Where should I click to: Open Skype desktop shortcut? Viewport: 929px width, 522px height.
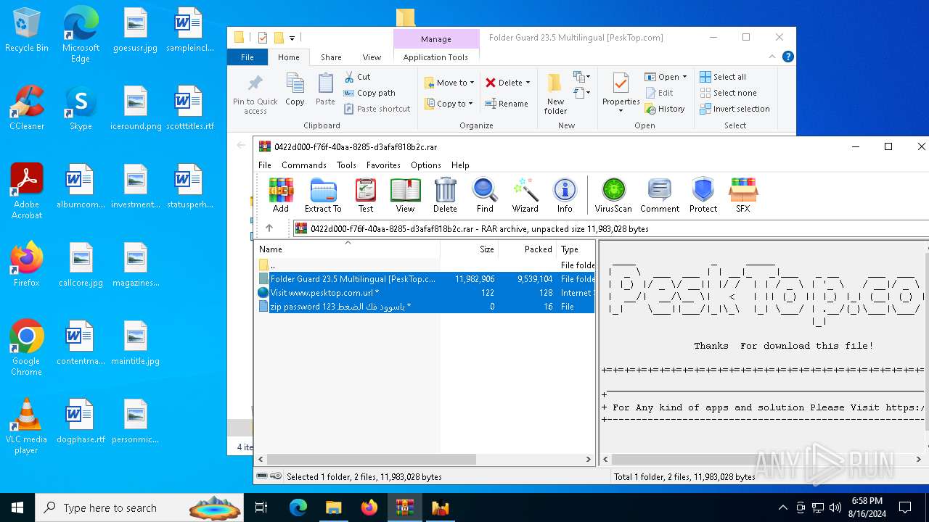tap(81, 108)
